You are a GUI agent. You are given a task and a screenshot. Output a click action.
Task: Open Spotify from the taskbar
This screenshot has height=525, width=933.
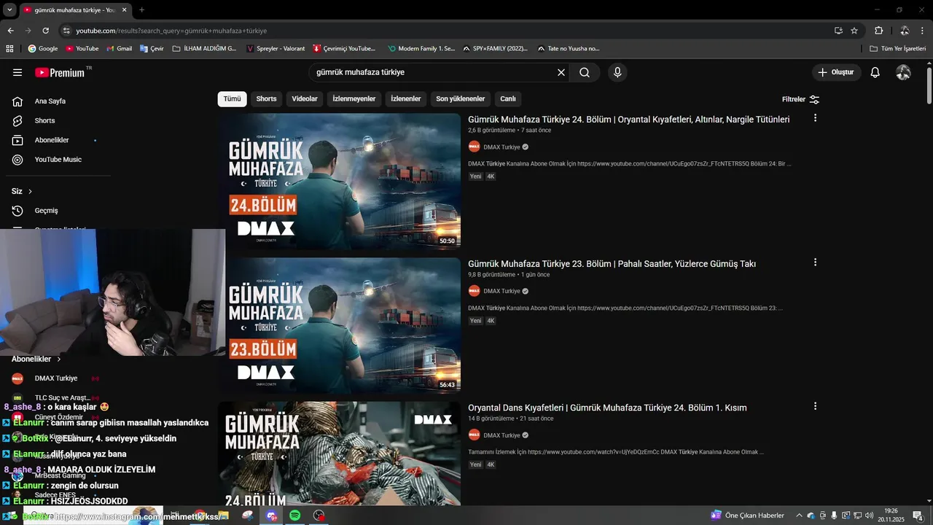pos(294,516)
